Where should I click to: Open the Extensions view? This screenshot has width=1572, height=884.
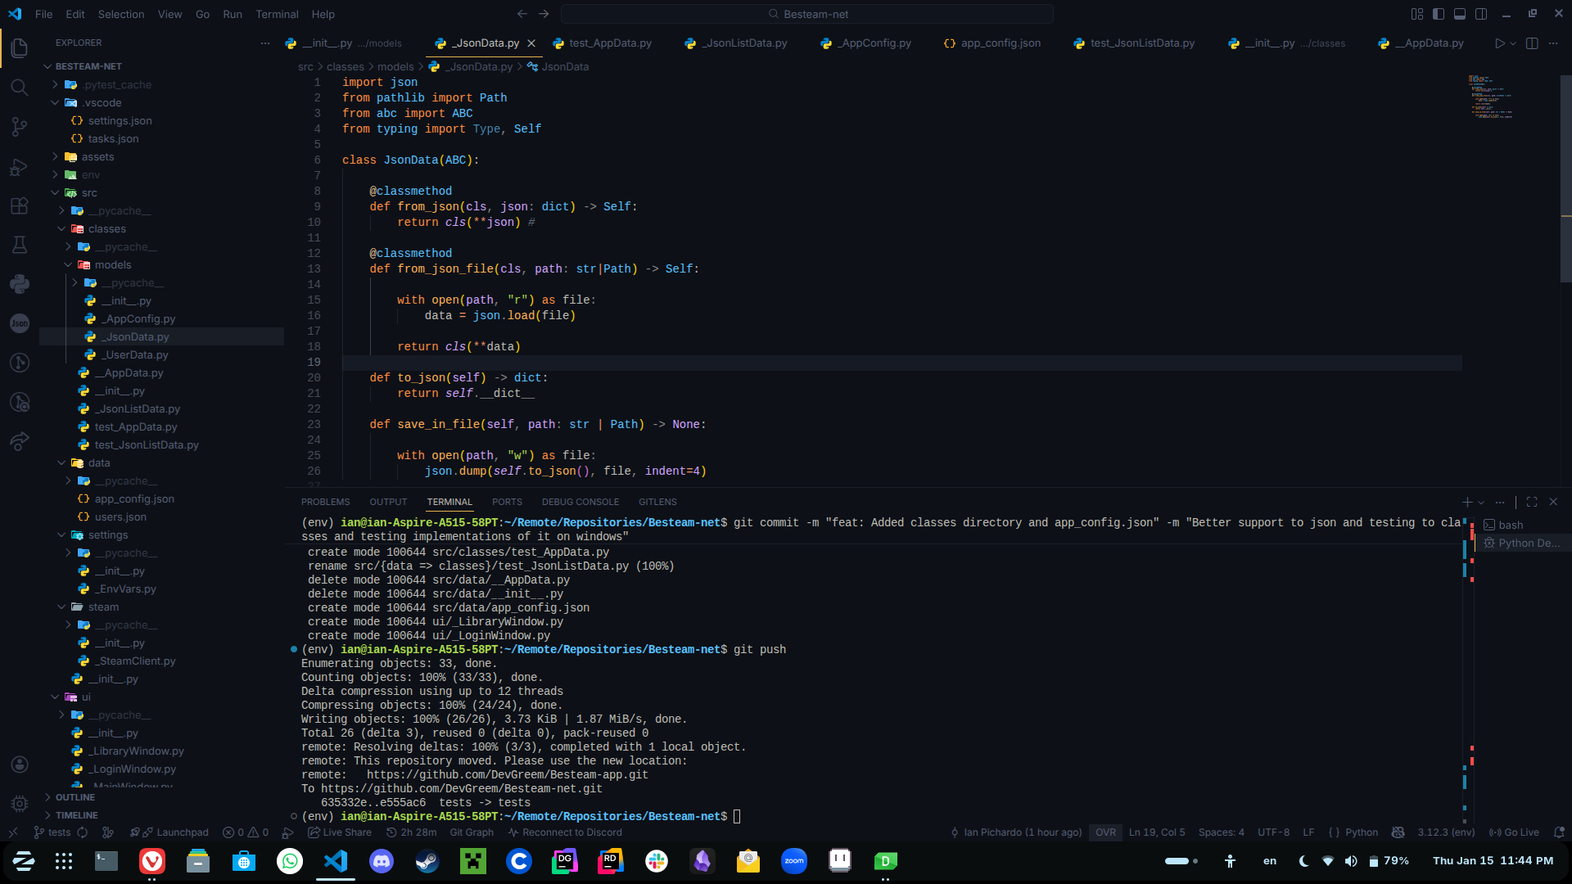20,205
